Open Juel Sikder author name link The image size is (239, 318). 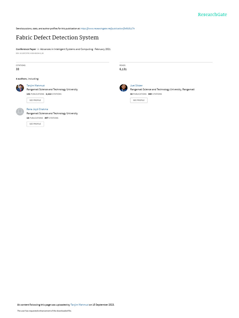point(136,86)
